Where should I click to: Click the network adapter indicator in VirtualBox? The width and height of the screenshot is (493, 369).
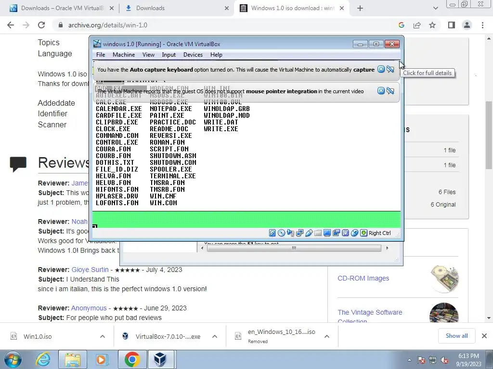299,233
